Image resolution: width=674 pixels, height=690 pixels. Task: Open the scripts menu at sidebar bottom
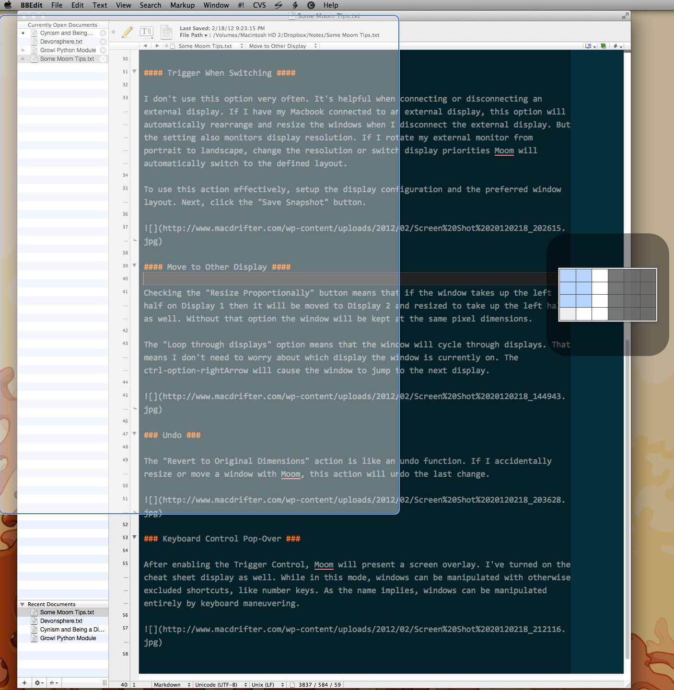[x=54, y=682]
